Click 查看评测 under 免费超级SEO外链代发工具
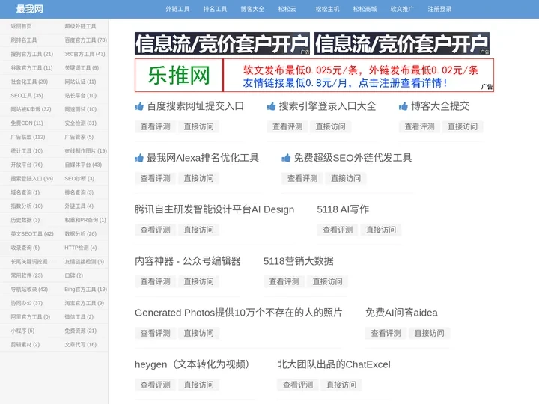Screen dimensions: 539x404 pyautogui.click(x=302, y=178)
